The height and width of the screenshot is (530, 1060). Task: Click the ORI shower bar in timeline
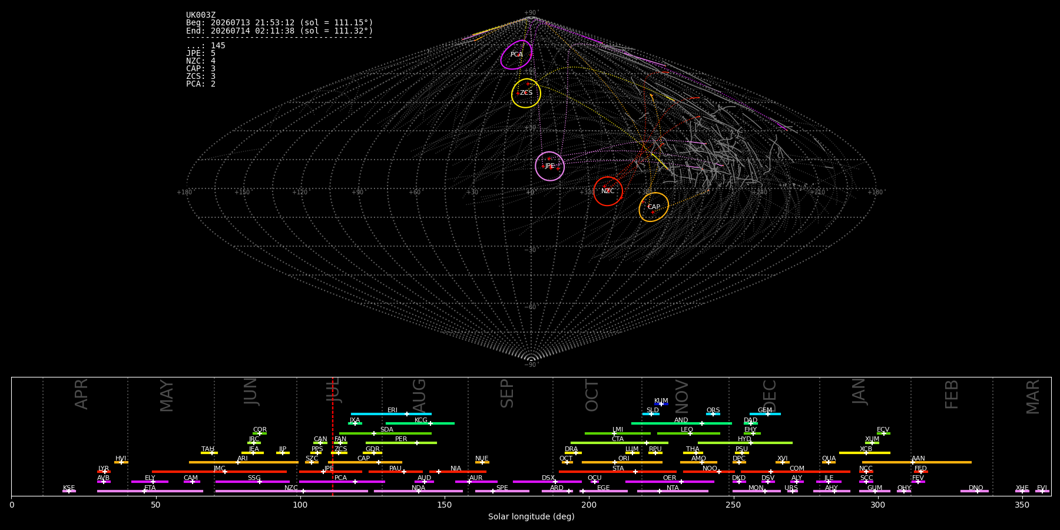622,462
